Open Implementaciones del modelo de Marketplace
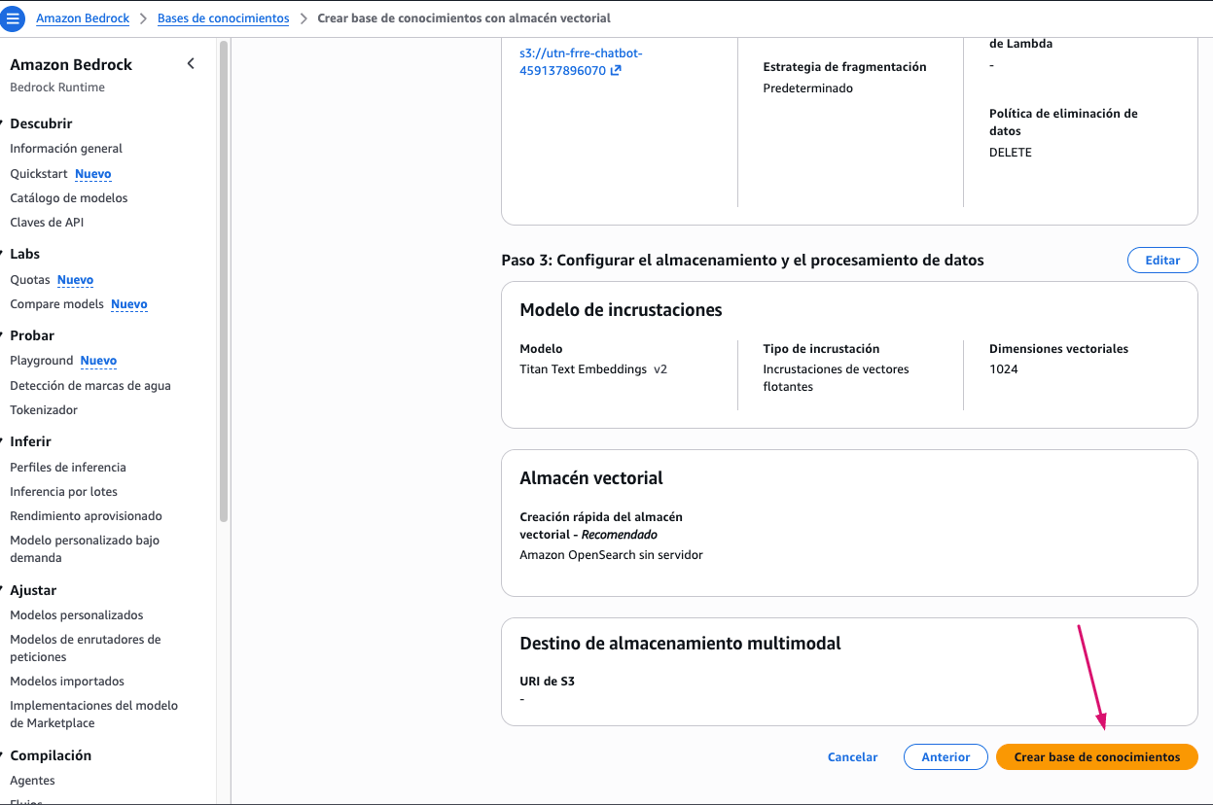The width and height of the screenshot is (1213, 805). [x=94, y=715]
